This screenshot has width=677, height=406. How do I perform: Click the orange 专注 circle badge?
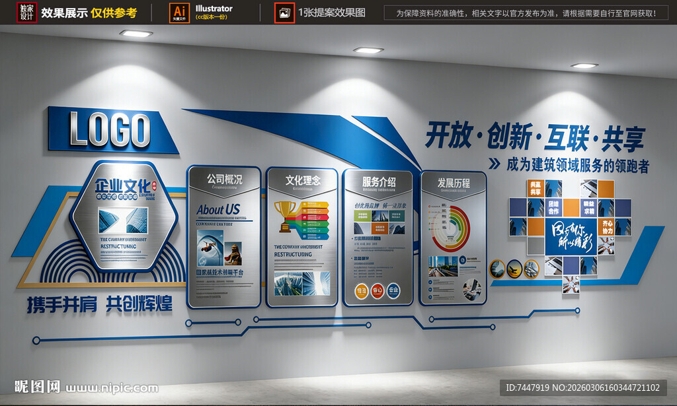point(361,291)
